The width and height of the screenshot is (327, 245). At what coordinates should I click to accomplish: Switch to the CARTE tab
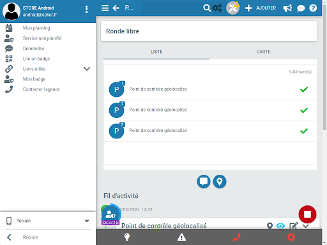coord(263,52)
